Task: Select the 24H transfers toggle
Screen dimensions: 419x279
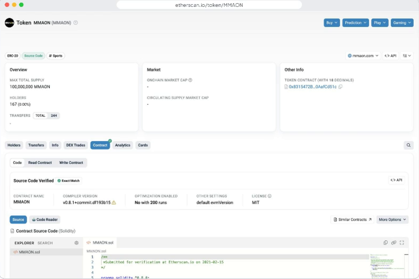Action: click(x=54, y=116)
